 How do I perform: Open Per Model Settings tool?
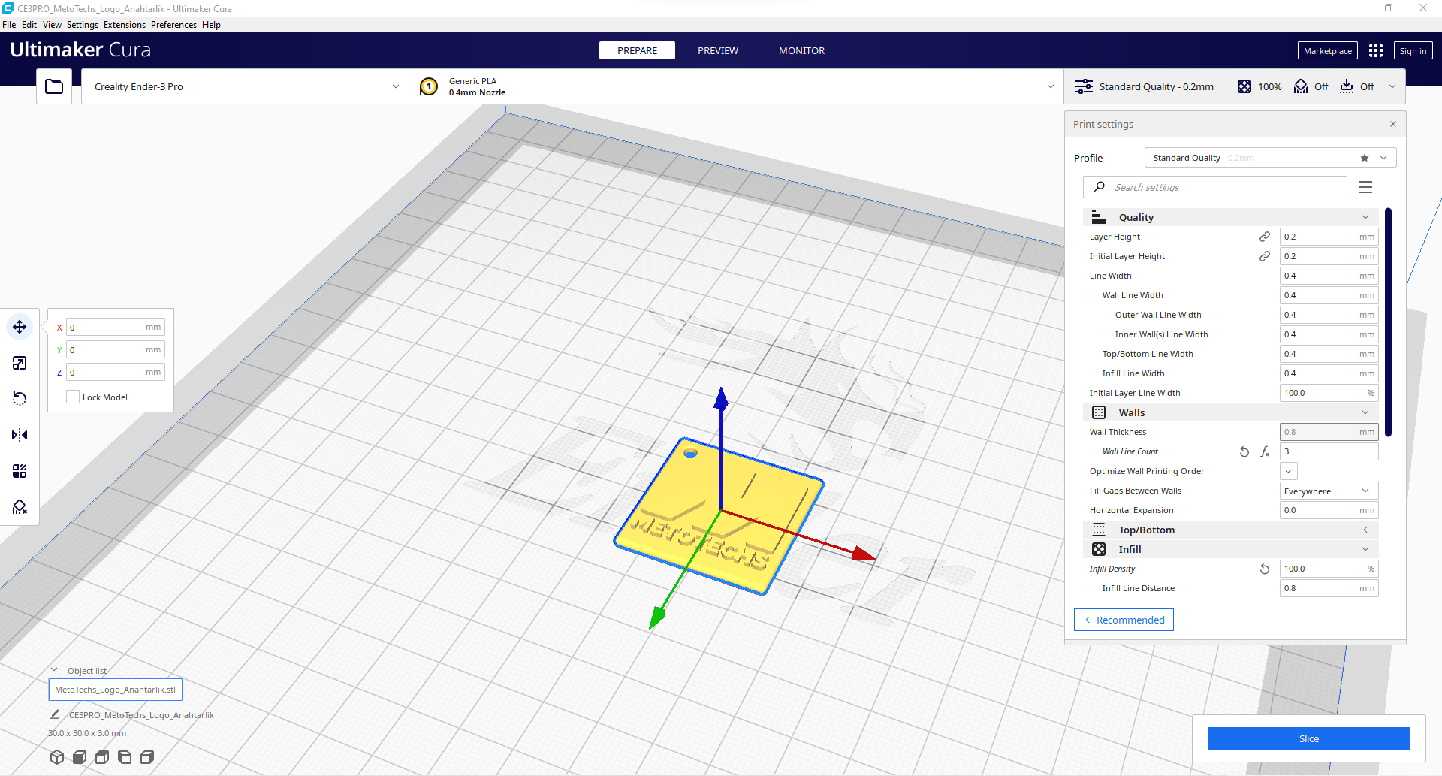click(x=20, y=471)
